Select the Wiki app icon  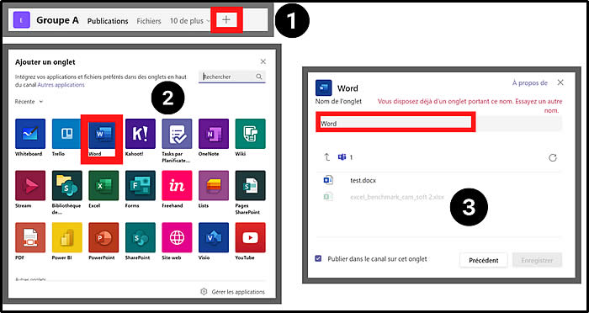pos(250,134)
